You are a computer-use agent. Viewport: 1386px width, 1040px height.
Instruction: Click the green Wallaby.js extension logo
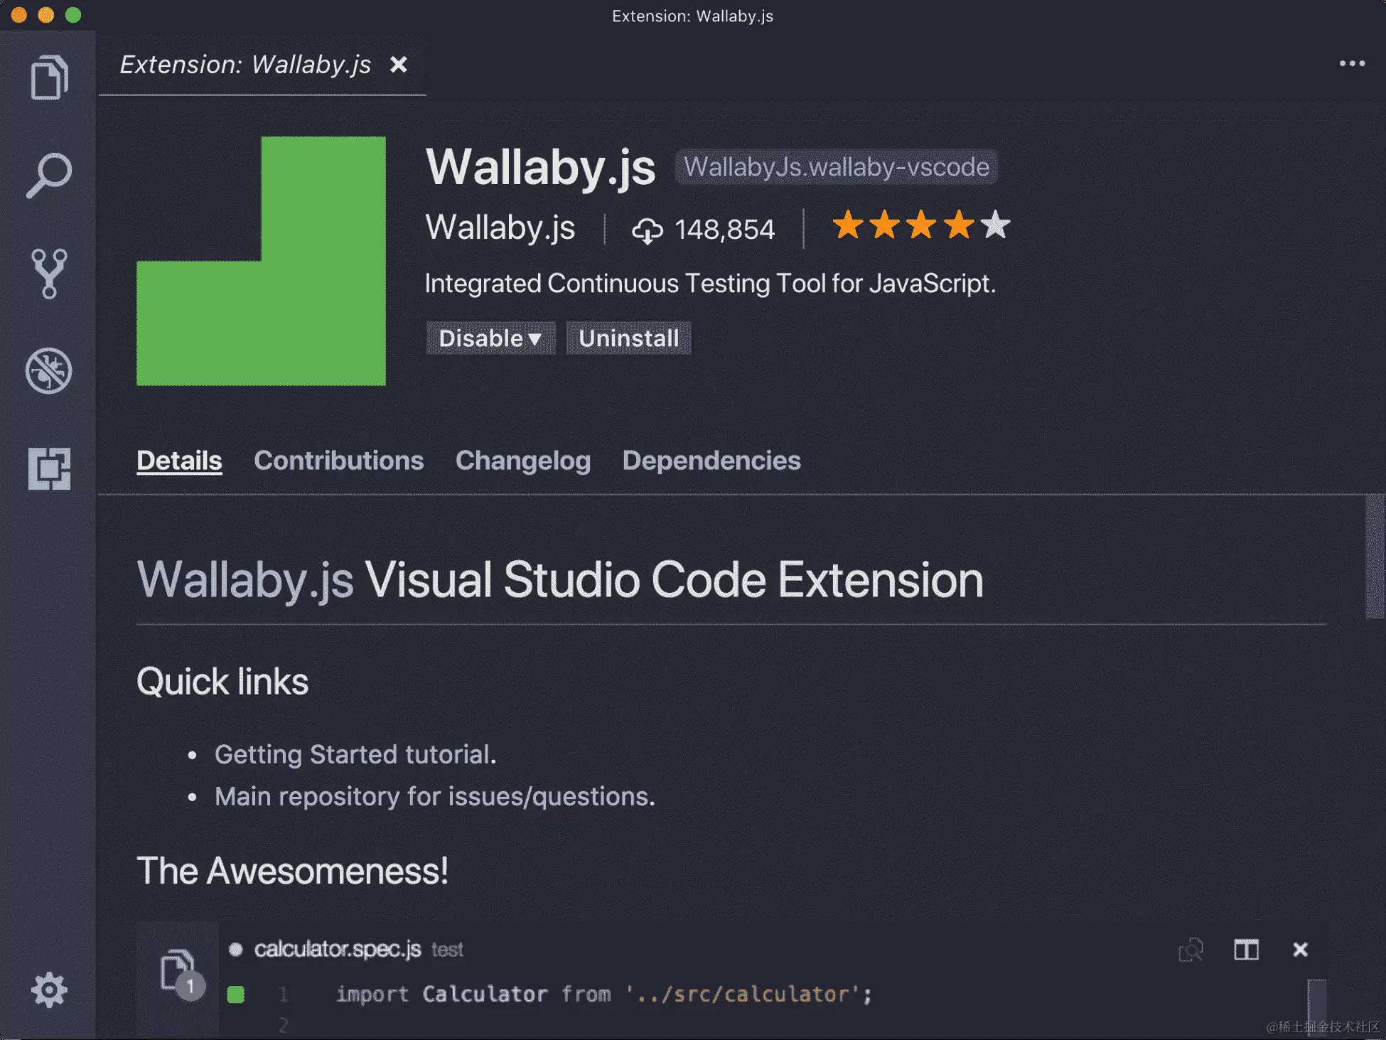point(261,261)
